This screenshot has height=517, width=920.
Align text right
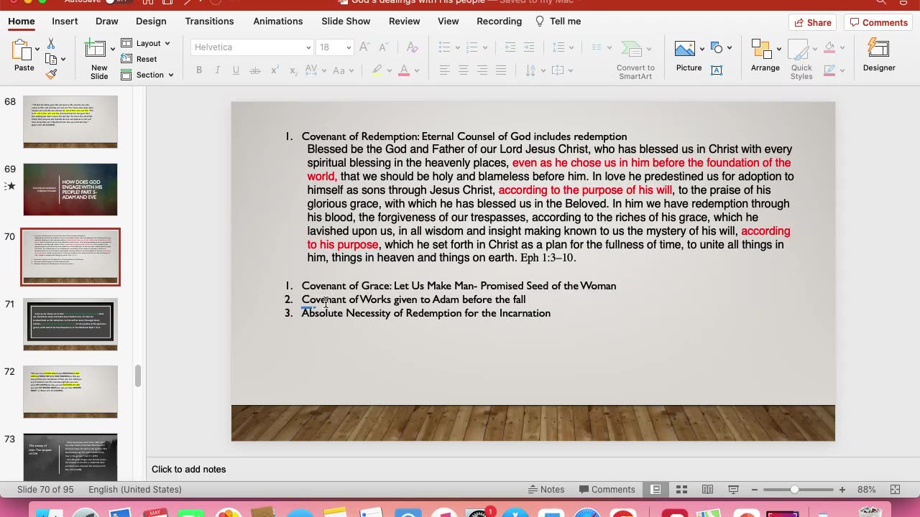click(482, 70)
